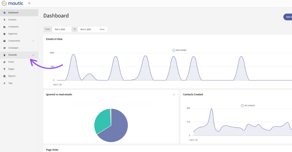Click the Emails in time heading
The image size is (292, 152).
pos(54,39)
